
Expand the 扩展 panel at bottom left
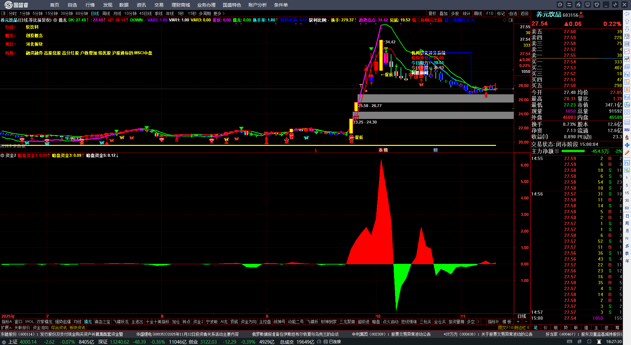pos(6,328)
